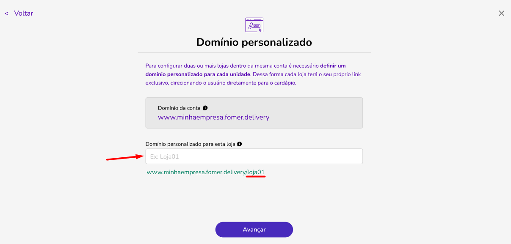The image size is (511, 244).
Task: Click the Avançar button
Action: (x=254, y=230)
